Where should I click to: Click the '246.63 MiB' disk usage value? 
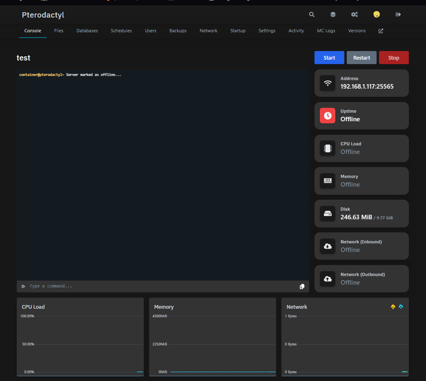point(356,217)
